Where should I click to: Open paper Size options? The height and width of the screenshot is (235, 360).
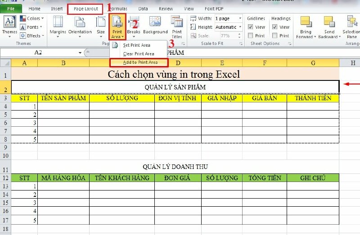point(101,27)
